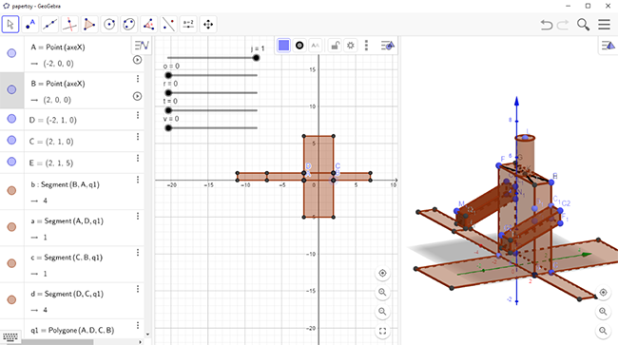Select the Move Graphics View tool

pos(208,25)
